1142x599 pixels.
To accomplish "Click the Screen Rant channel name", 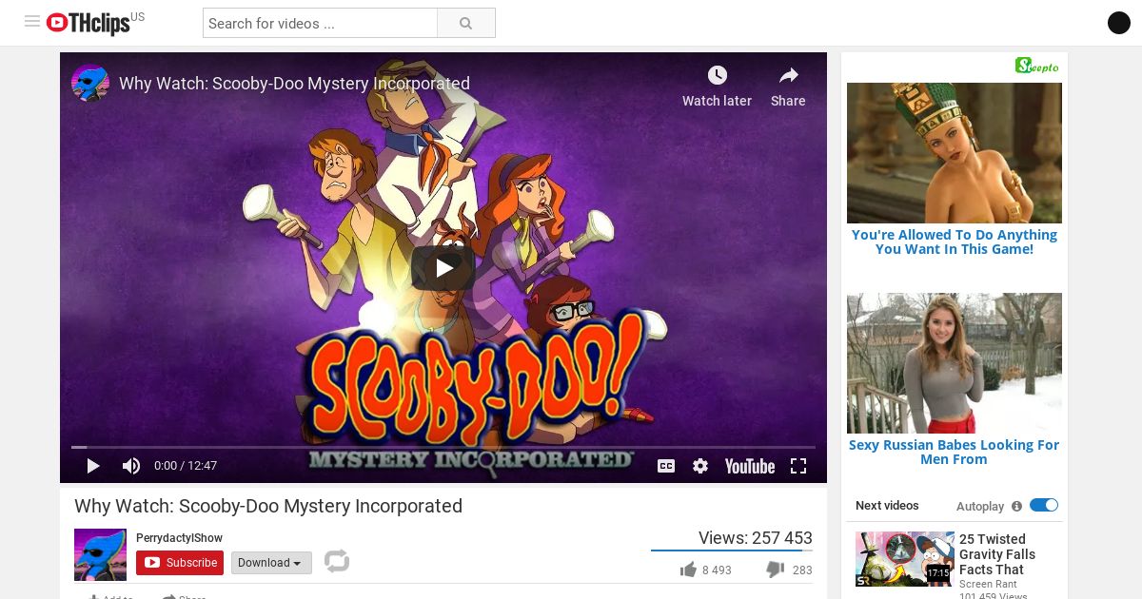I will tap(988, 585).
